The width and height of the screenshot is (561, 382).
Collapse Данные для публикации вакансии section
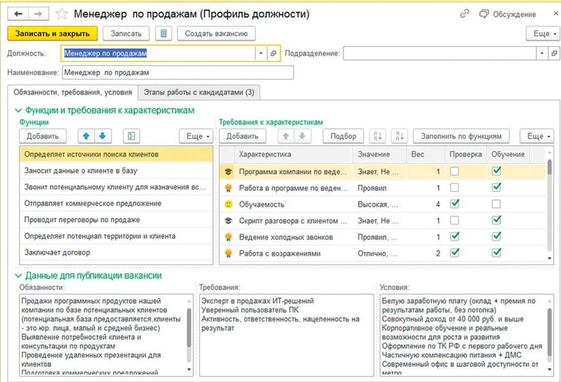[x=18, y=276]
